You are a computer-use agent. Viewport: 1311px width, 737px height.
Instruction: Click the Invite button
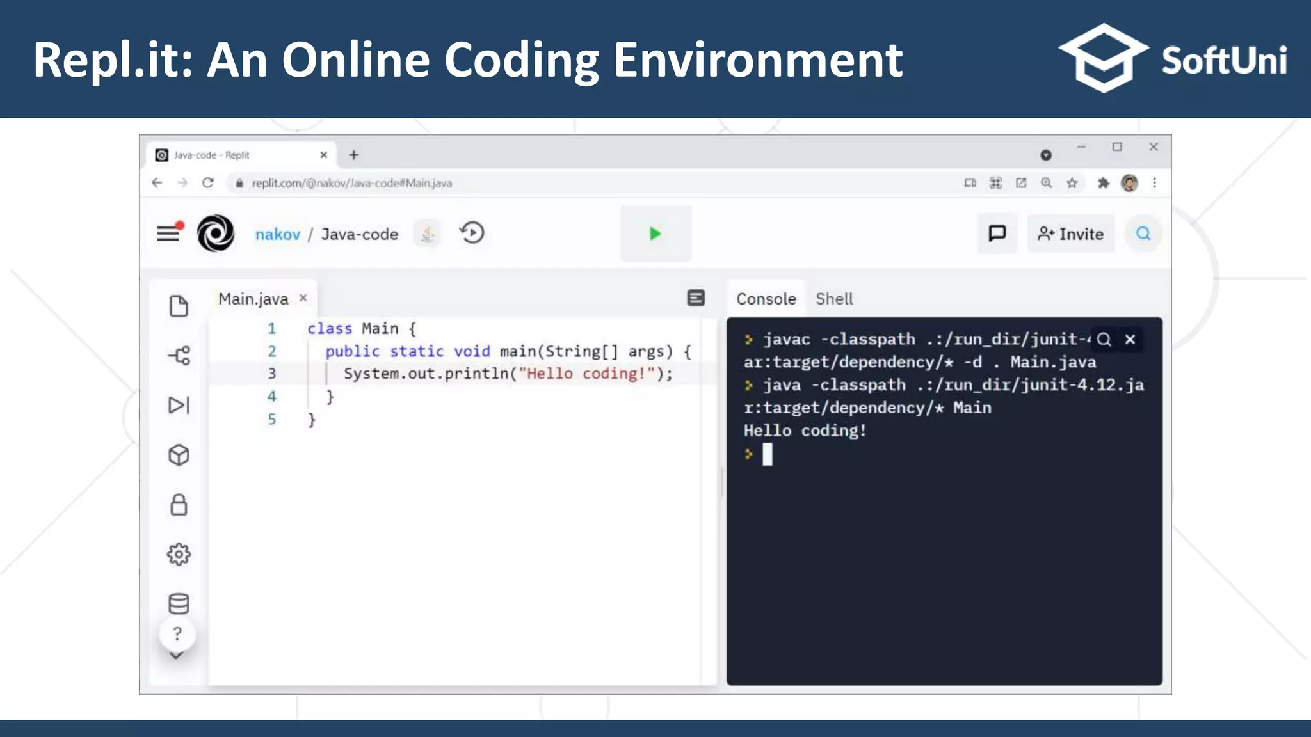click(1070, 234)
